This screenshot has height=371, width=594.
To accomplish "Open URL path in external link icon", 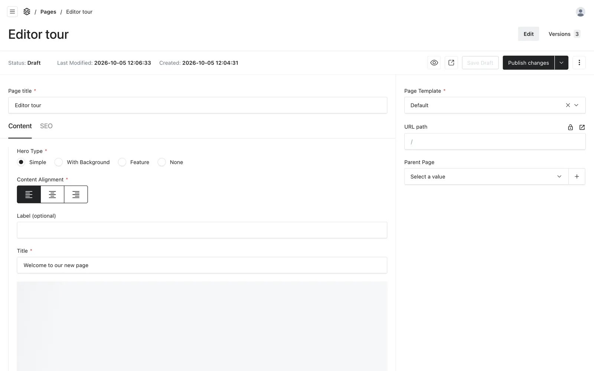I will (x=582, y=127).
